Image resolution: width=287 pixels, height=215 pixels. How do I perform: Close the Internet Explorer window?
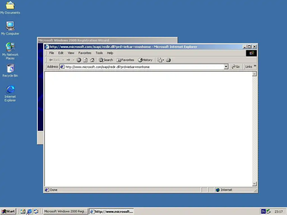click(x=254, y=47)
